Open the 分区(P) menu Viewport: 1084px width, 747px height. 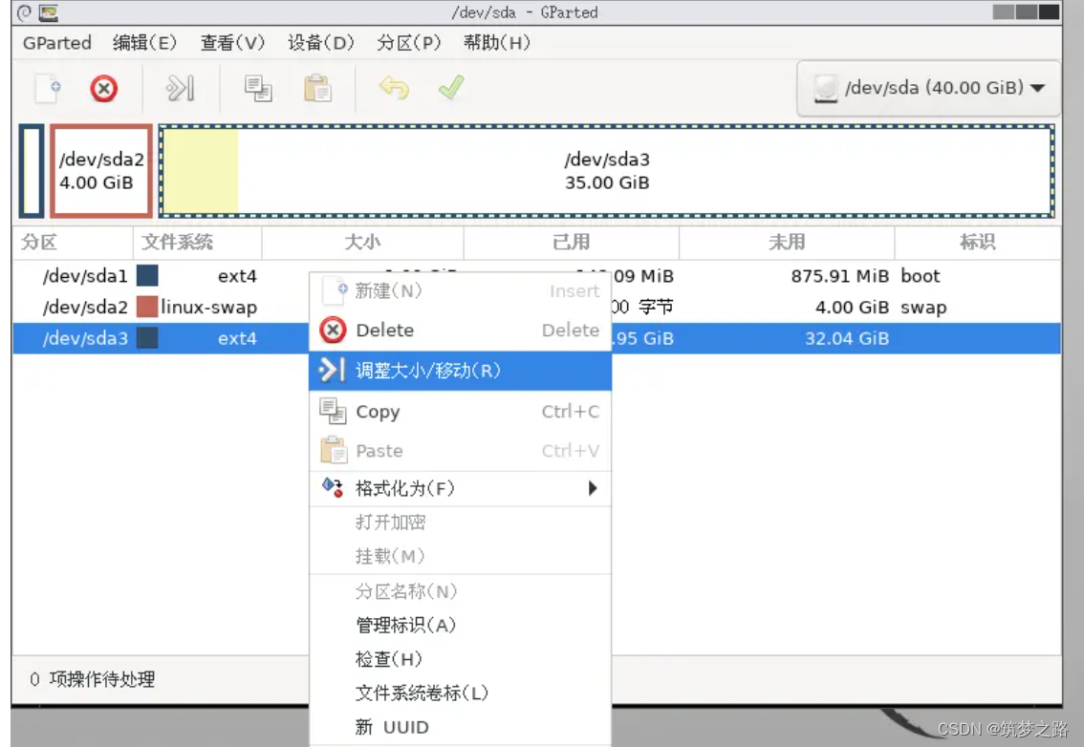point(408,43)
